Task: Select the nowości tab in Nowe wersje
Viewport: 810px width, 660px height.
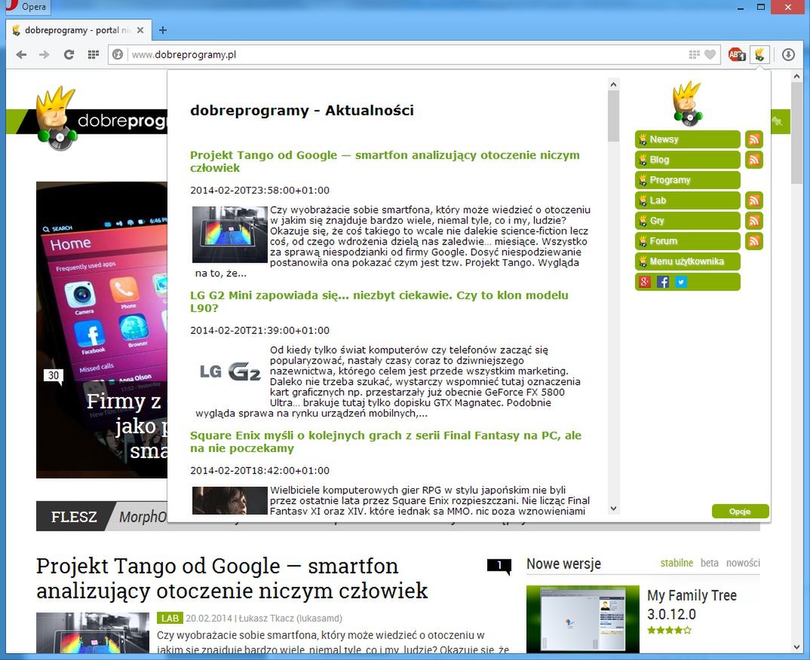Action: [x=743, y=563]
